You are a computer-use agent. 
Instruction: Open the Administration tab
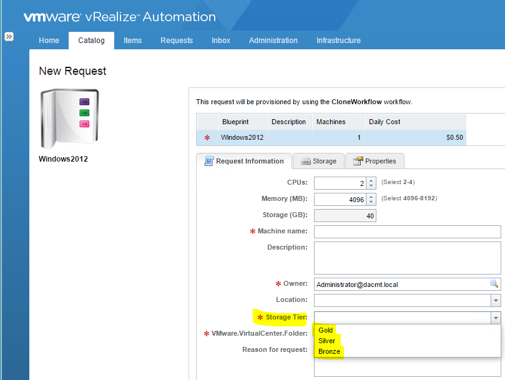click(273, 41)
